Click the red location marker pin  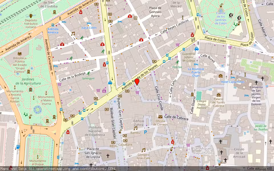137,82
